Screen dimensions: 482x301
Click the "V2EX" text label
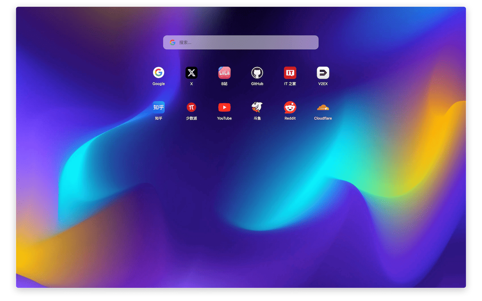tap(323, 84)
